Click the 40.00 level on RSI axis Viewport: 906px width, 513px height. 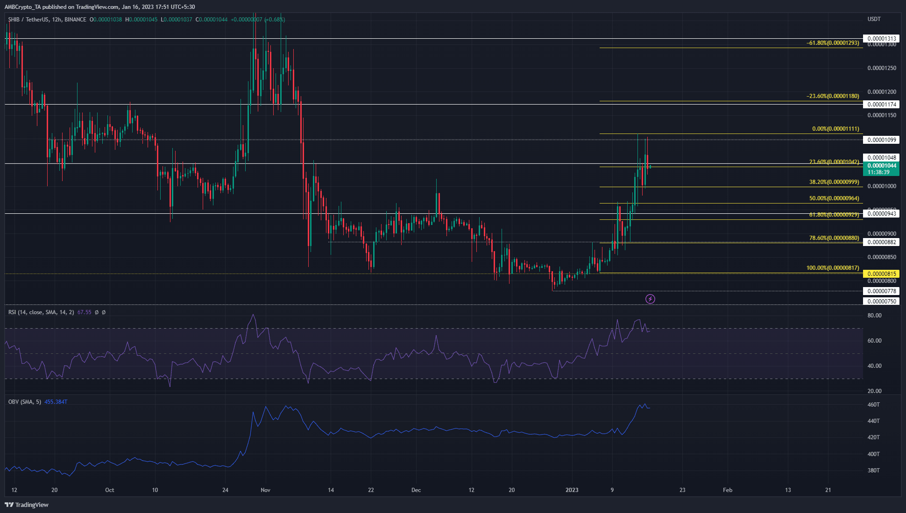click(874, 366)
